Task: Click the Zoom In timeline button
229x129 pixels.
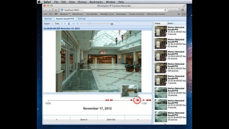Action: point(84,120)
